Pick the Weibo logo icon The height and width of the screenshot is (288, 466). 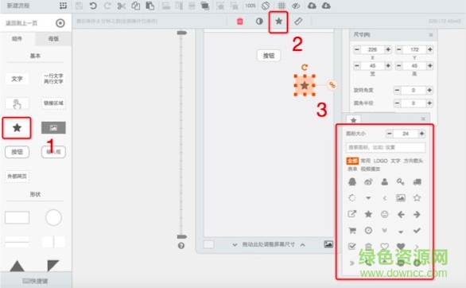(368, 182)
